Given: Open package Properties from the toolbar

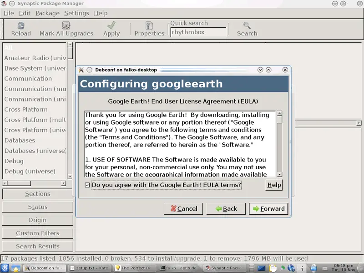Looking at the screenshot, I should click(149, 29).
